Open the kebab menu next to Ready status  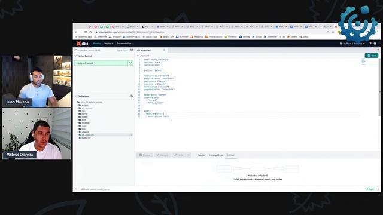coord(378,189)
